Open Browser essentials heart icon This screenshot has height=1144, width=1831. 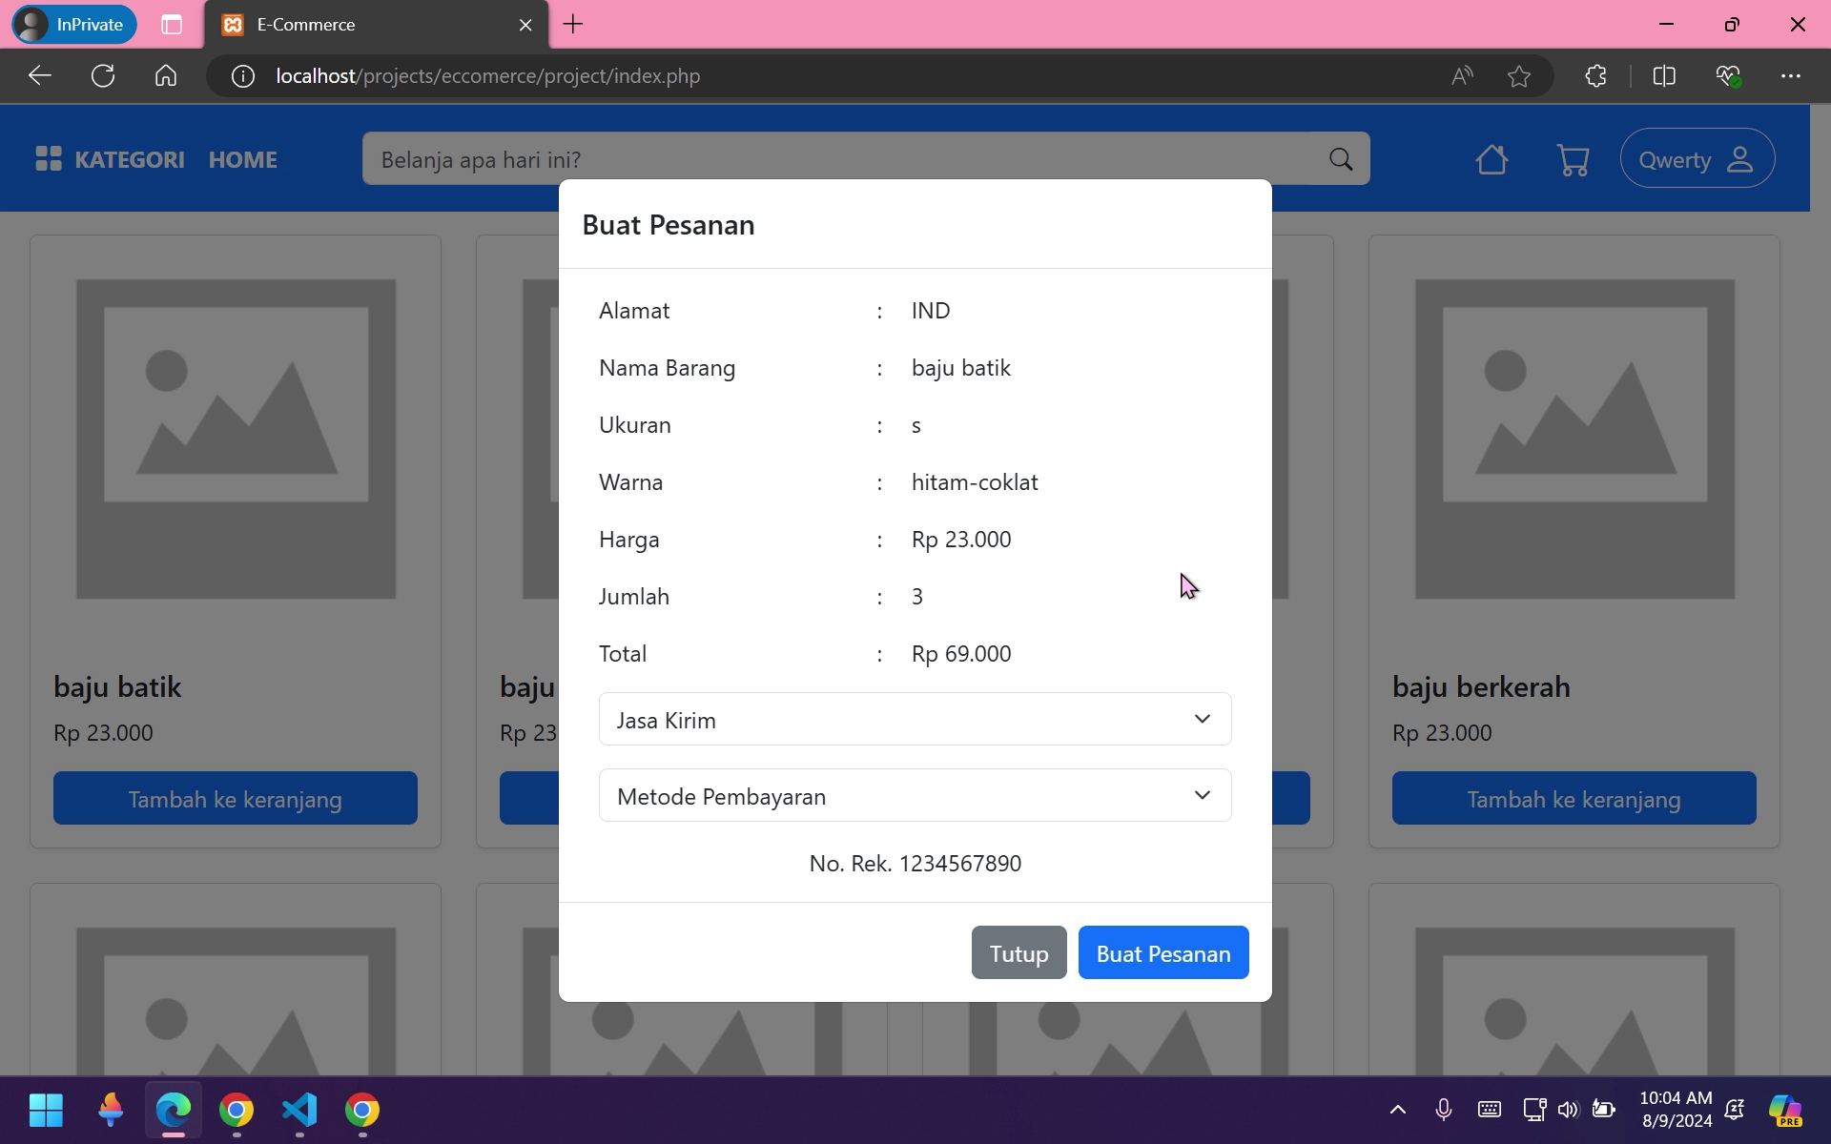(1728, 76)
